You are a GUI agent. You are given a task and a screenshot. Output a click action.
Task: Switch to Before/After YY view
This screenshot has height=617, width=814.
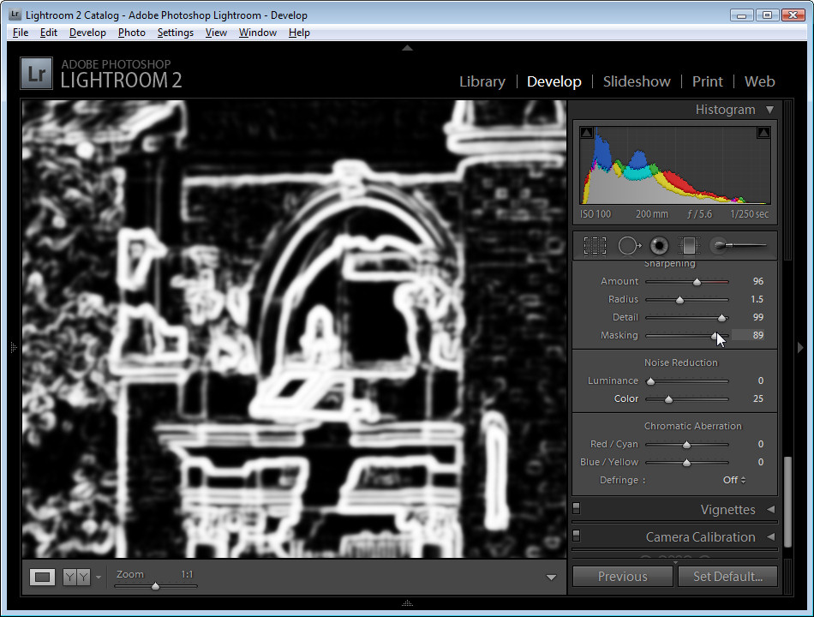(x=76, y=577)
